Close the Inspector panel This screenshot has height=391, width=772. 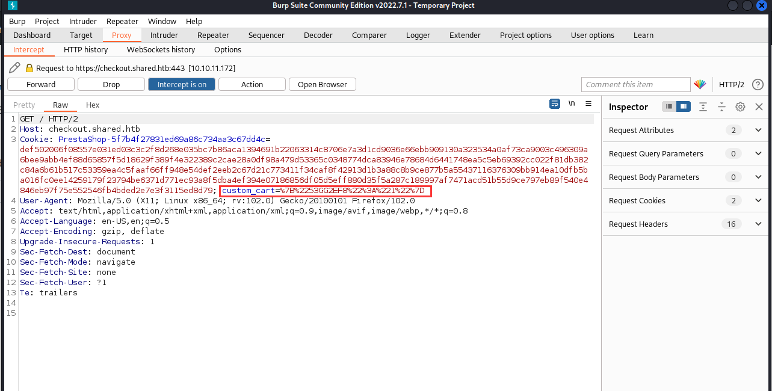(759, 106)
